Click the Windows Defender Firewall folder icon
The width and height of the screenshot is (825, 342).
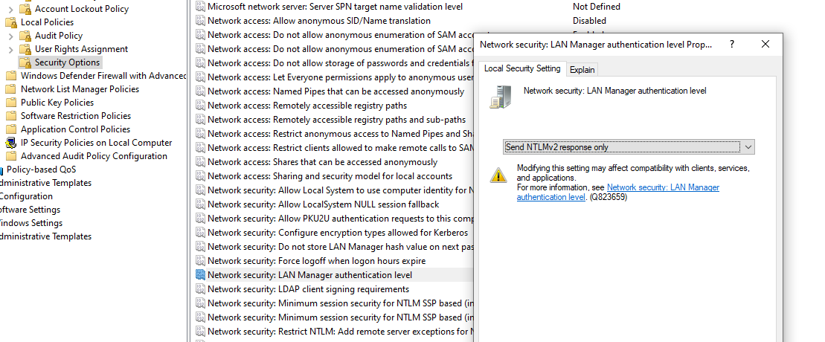point(11,76)
